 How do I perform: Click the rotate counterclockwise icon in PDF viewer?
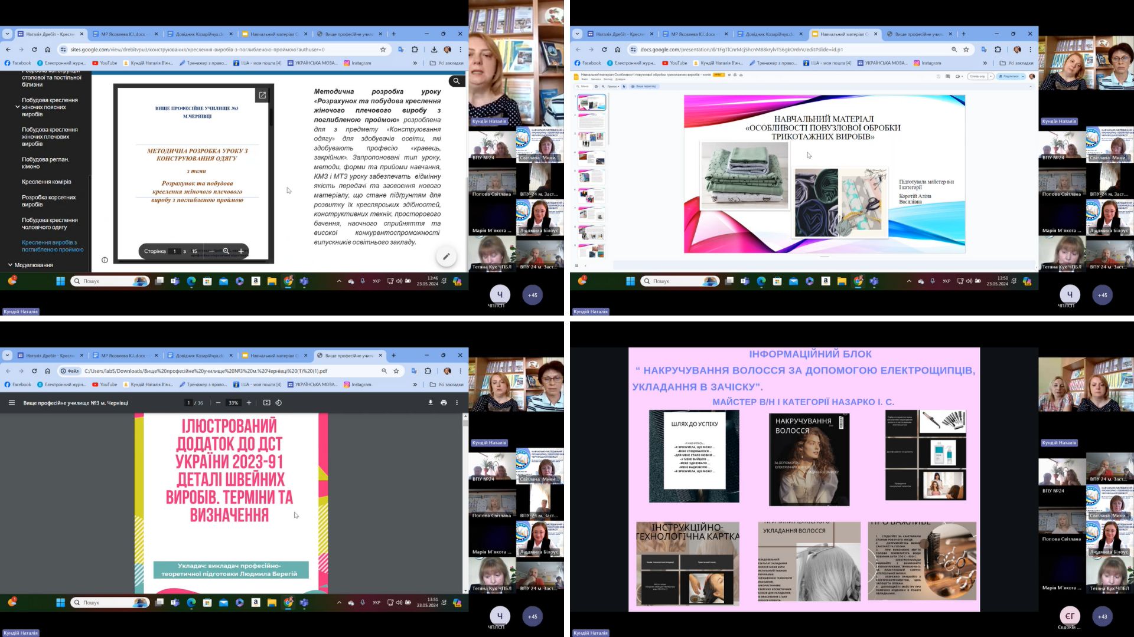coord(279,403)
